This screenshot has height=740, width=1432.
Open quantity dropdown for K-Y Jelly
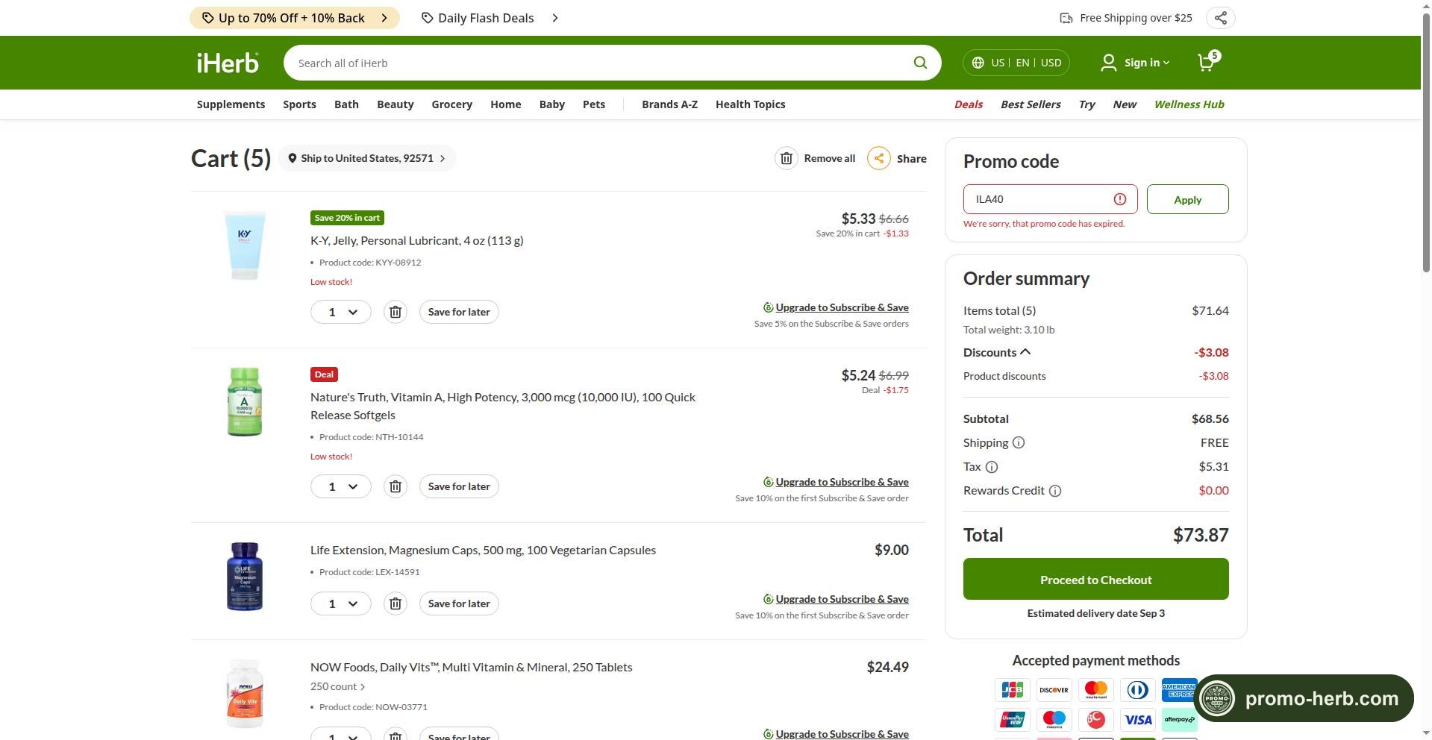341,312
